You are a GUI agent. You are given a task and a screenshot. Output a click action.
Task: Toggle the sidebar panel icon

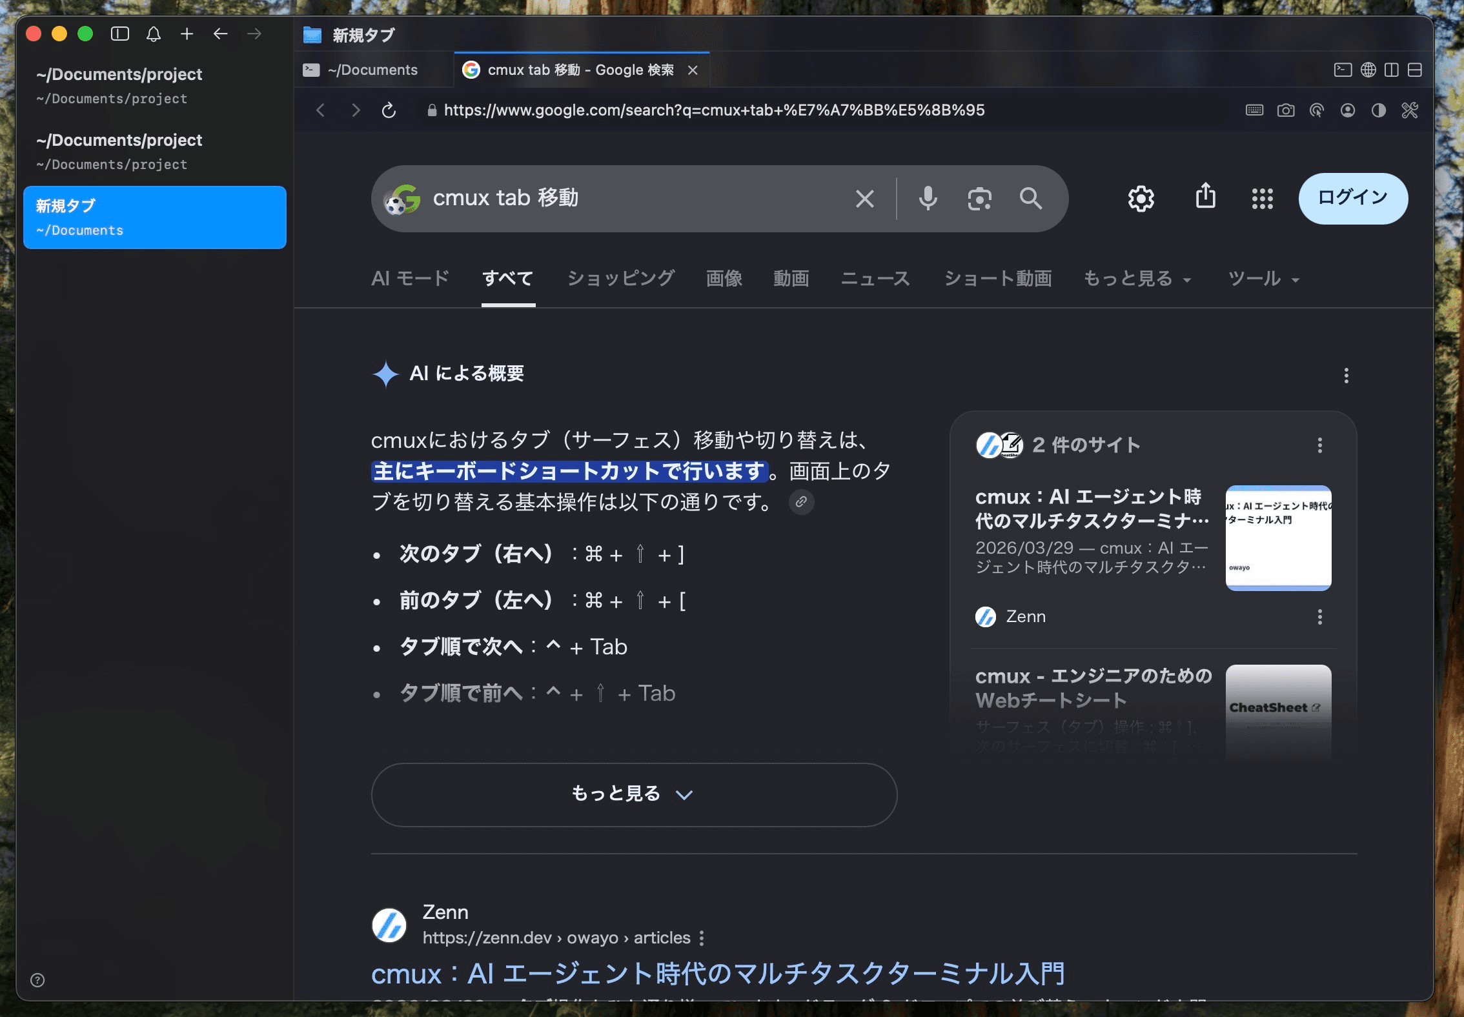tap(120, 34)
